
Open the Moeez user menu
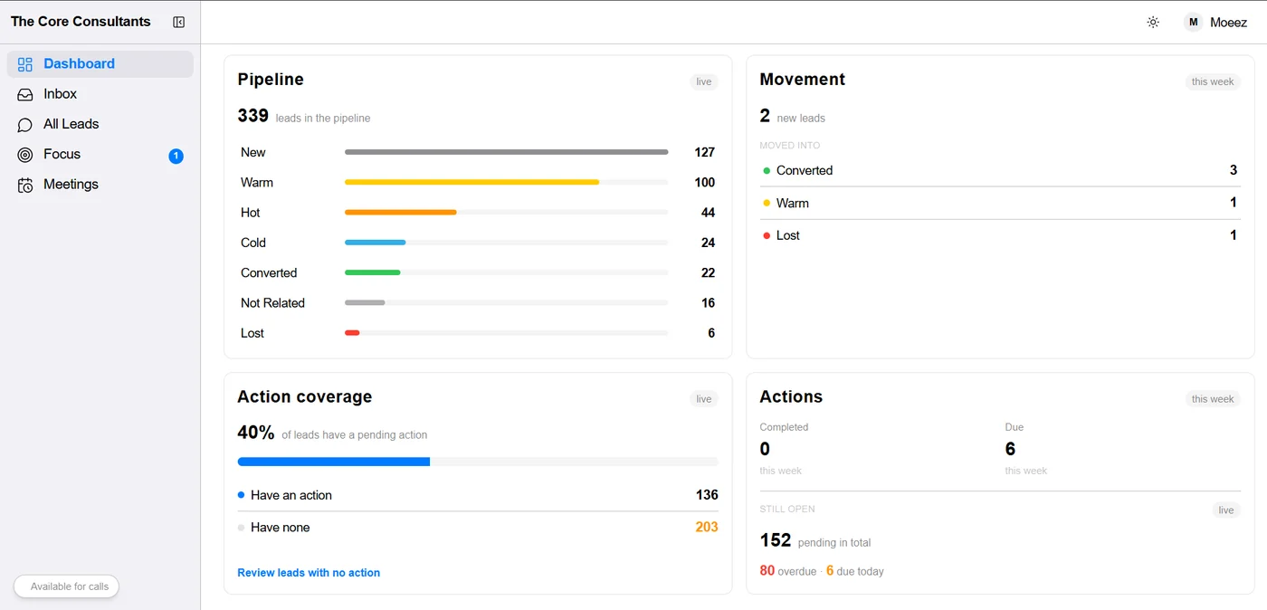coord(1215,23)
